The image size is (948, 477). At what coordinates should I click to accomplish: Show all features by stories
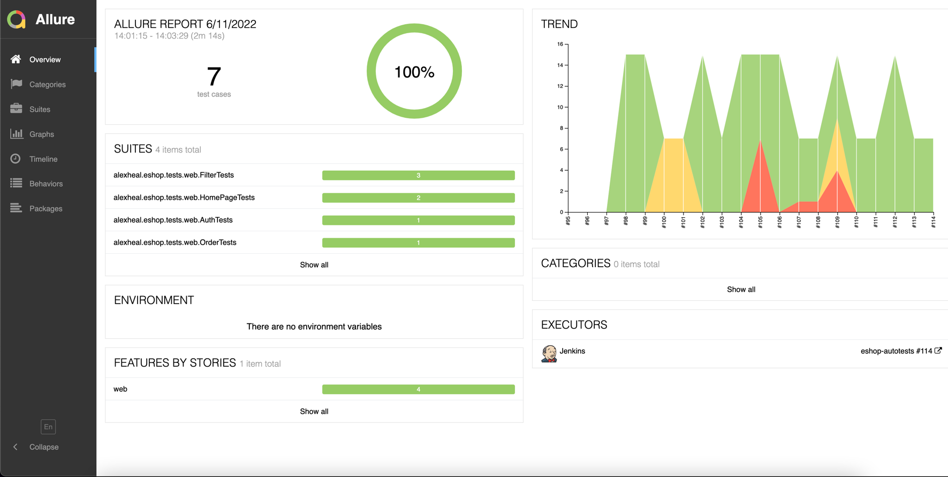314,412
